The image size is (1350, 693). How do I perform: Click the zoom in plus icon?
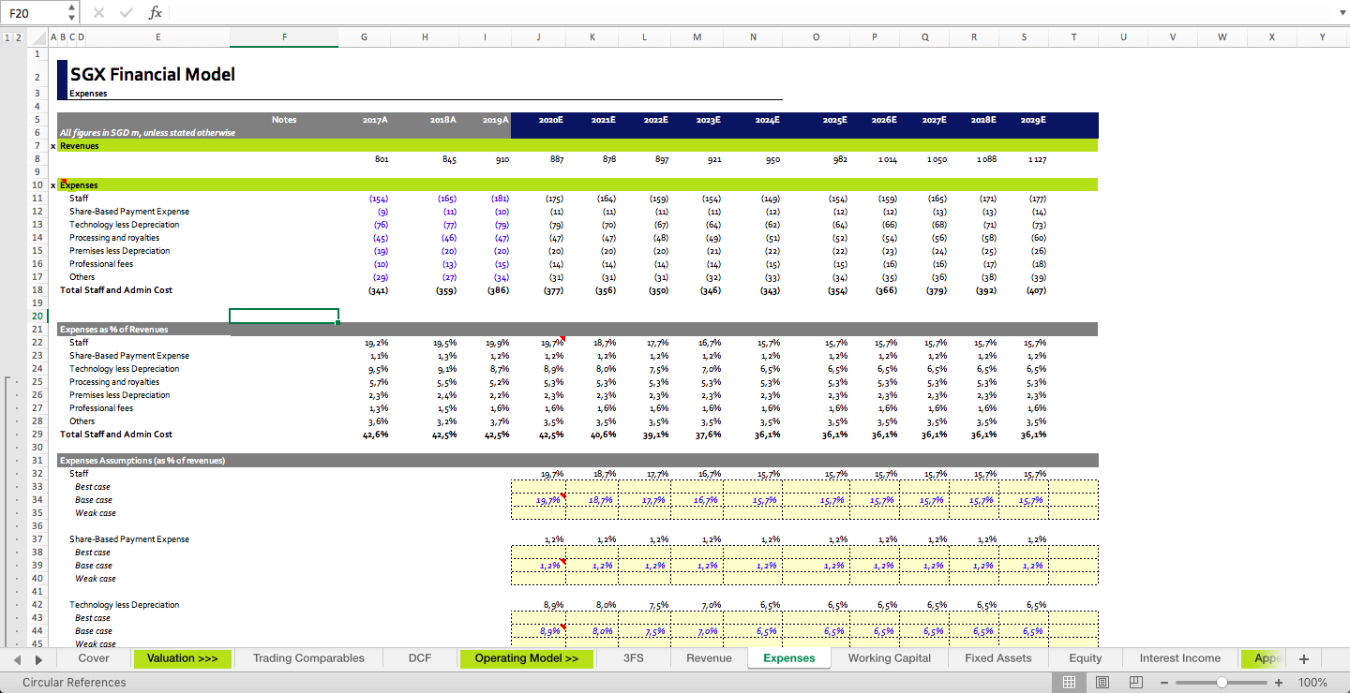tap(1279, 683)
